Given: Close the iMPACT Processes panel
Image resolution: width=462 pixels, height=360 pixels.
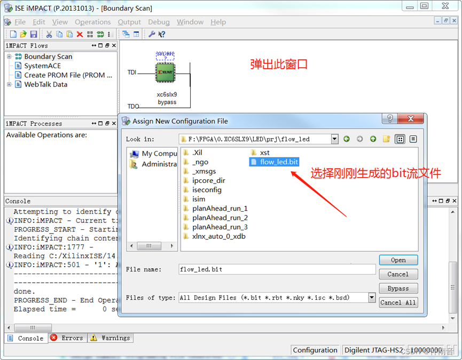Looking at the screenshot, I should pos(114,123).
